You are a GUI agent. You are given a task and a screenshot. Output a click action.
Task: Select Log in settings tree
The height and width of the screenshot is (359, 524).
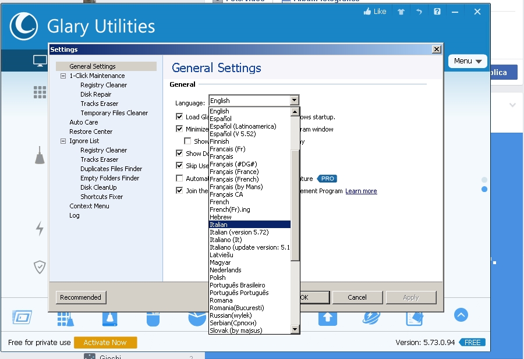pos(75,215)
